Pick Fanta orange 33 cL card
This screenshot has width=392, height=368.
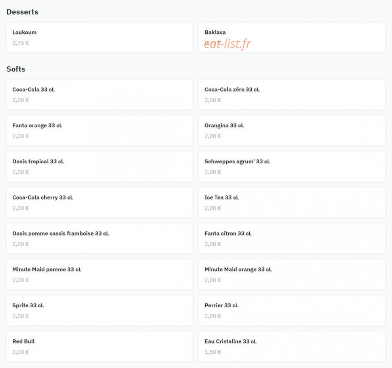click(x=99, y=130)
